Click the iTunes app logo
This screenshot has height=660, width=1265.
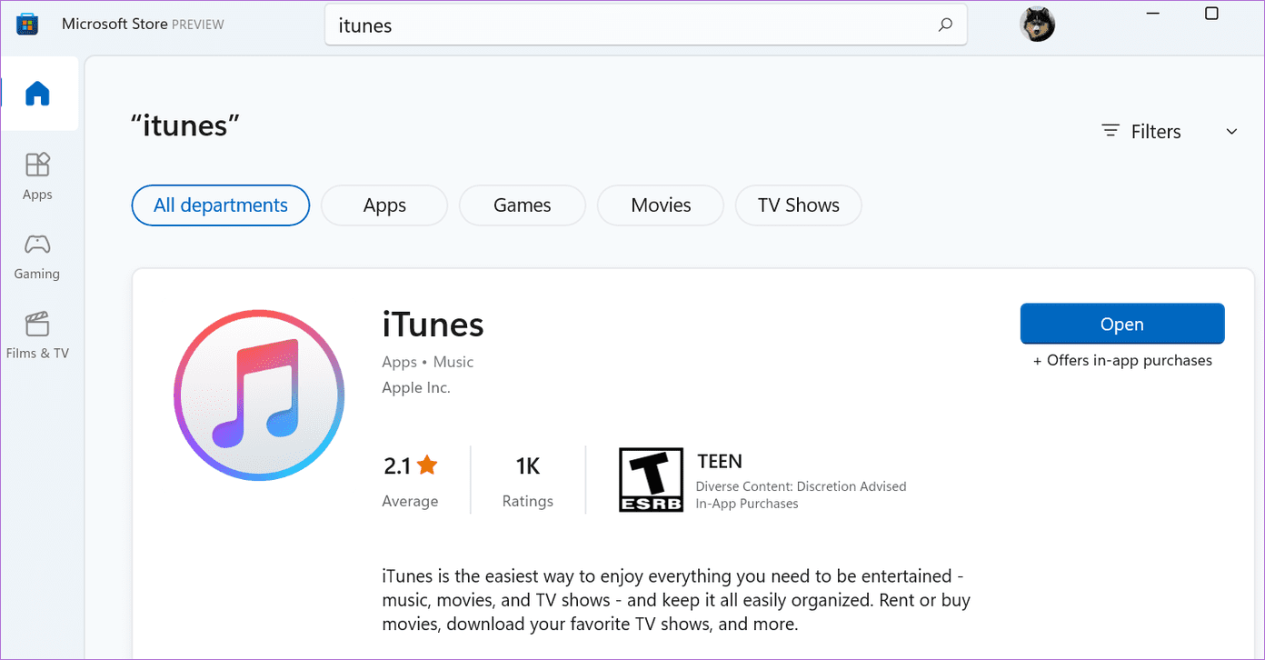(259, 395)
